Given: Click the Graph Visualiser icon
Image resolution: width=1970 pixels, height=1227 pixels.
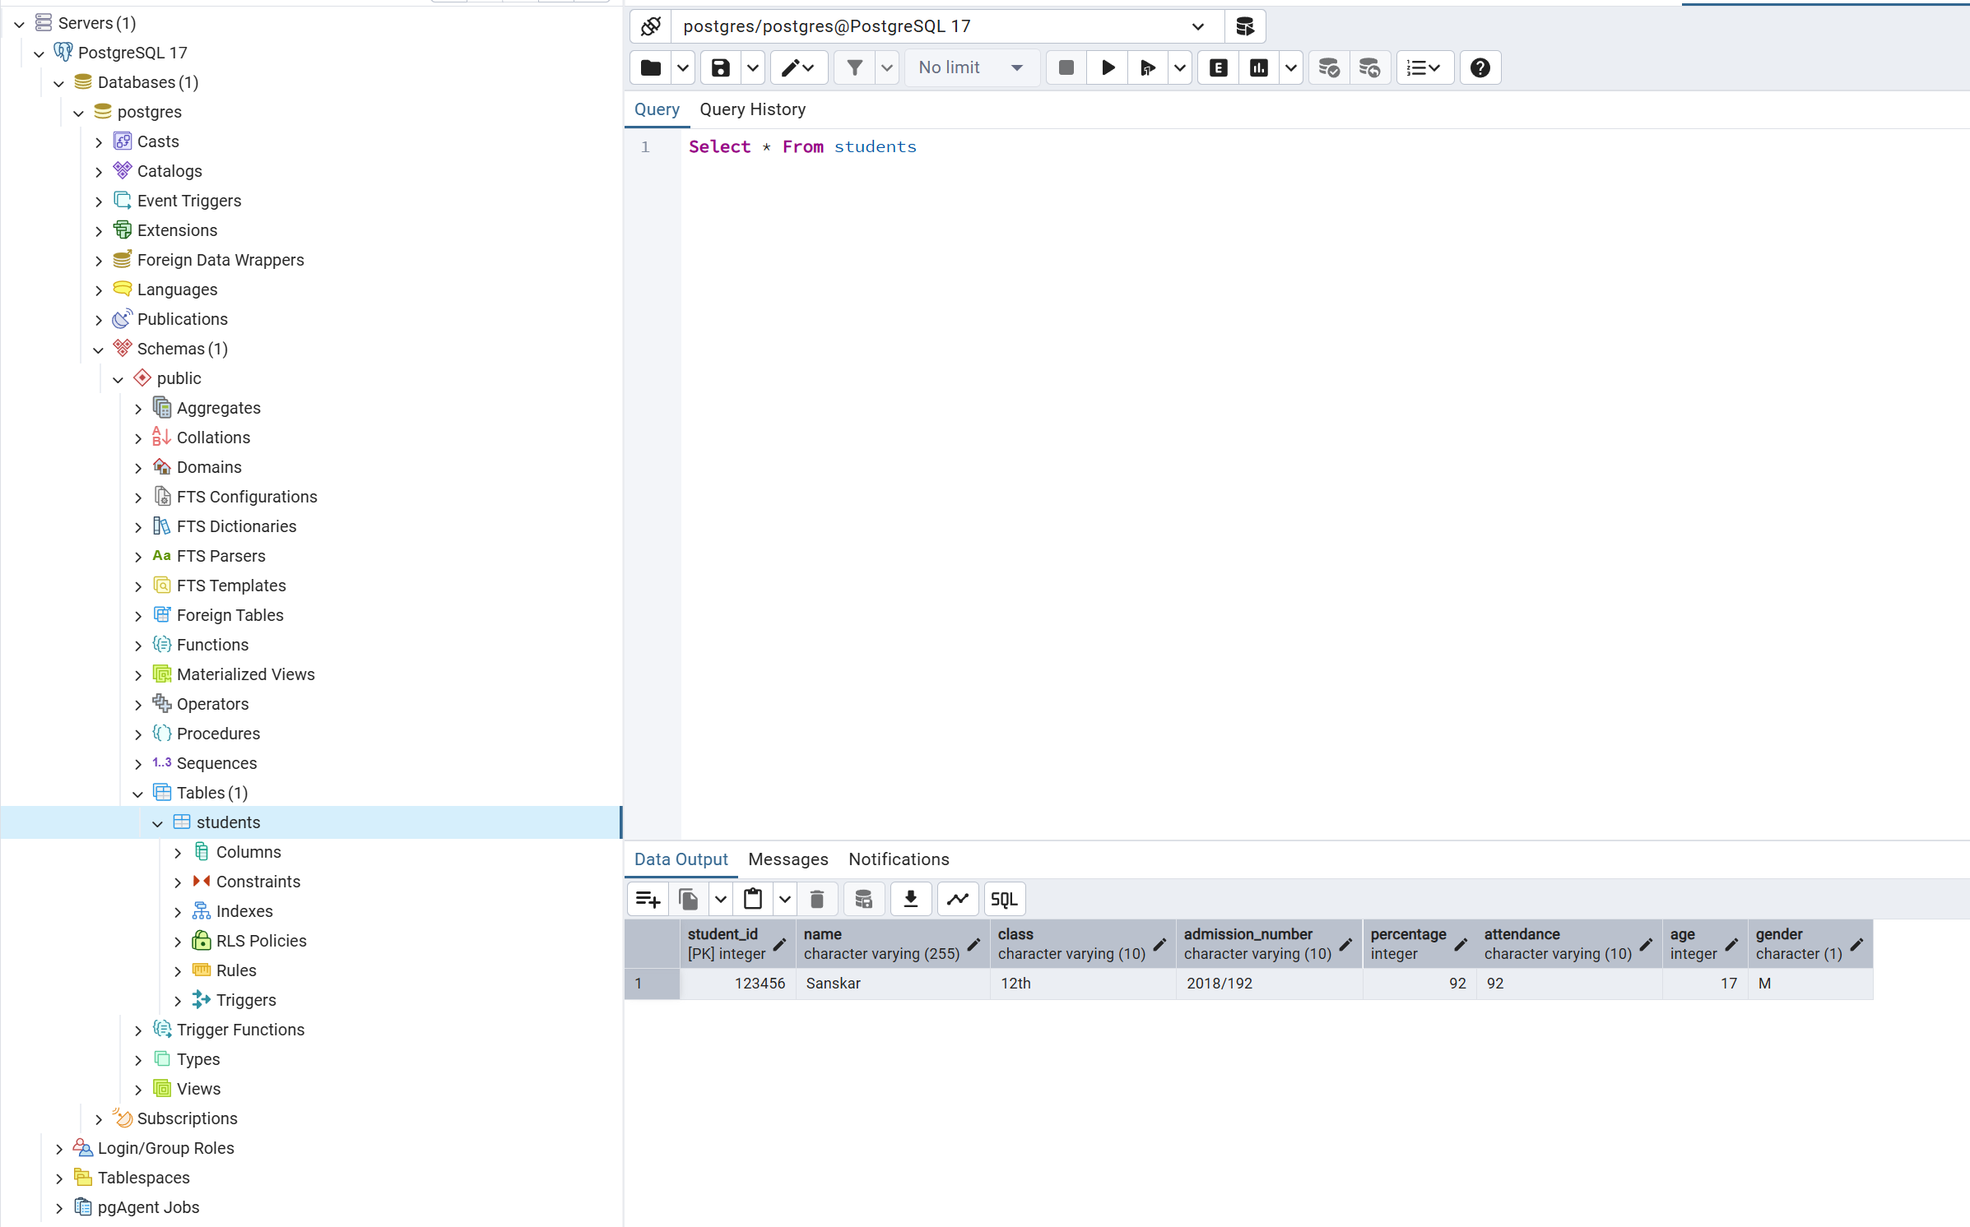Looking at the screenshot, I should (x=957, y=899).
